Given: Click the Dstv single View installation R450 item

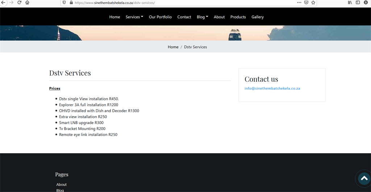Looking at the screenshot, I should click(x=89, y=99).
